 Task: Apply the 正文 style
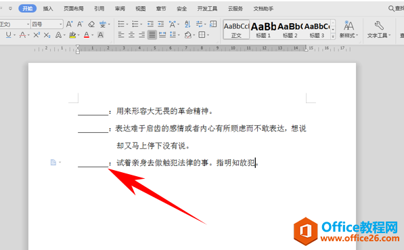click(236, 30)
